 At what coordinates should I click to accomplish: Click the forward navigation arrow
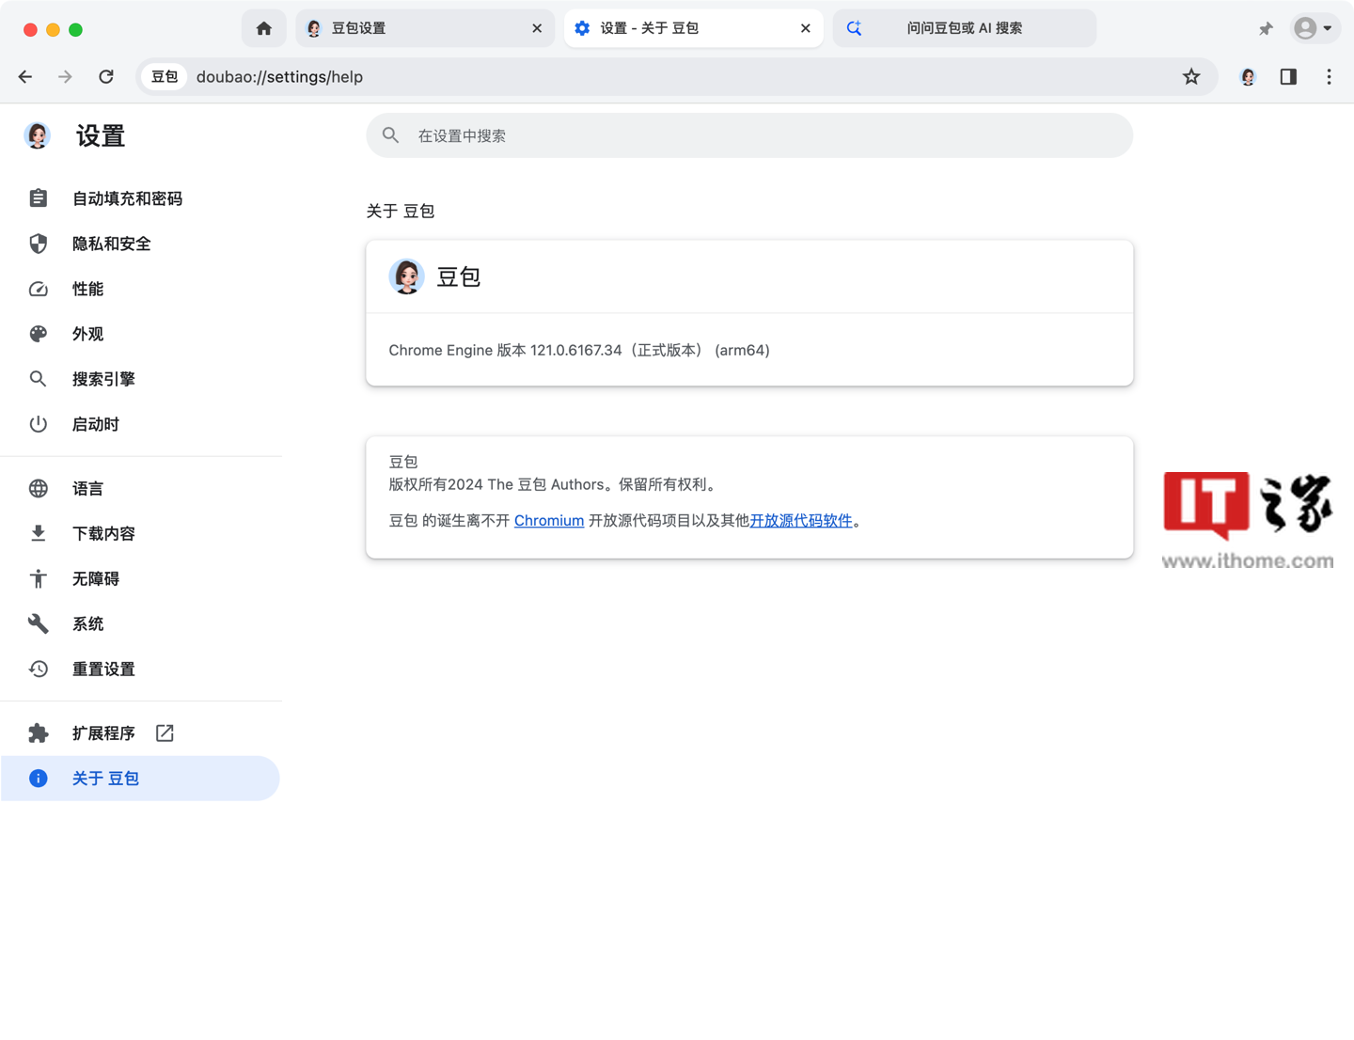coord(65,77)
